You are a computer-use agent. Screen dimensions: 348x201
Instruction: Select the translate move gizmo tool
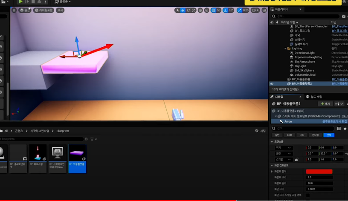[183, 10]
